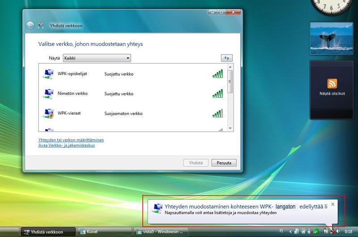
Task: Click the RSS feed icon in sidebar gadget
Action: [x=332, y=83]
